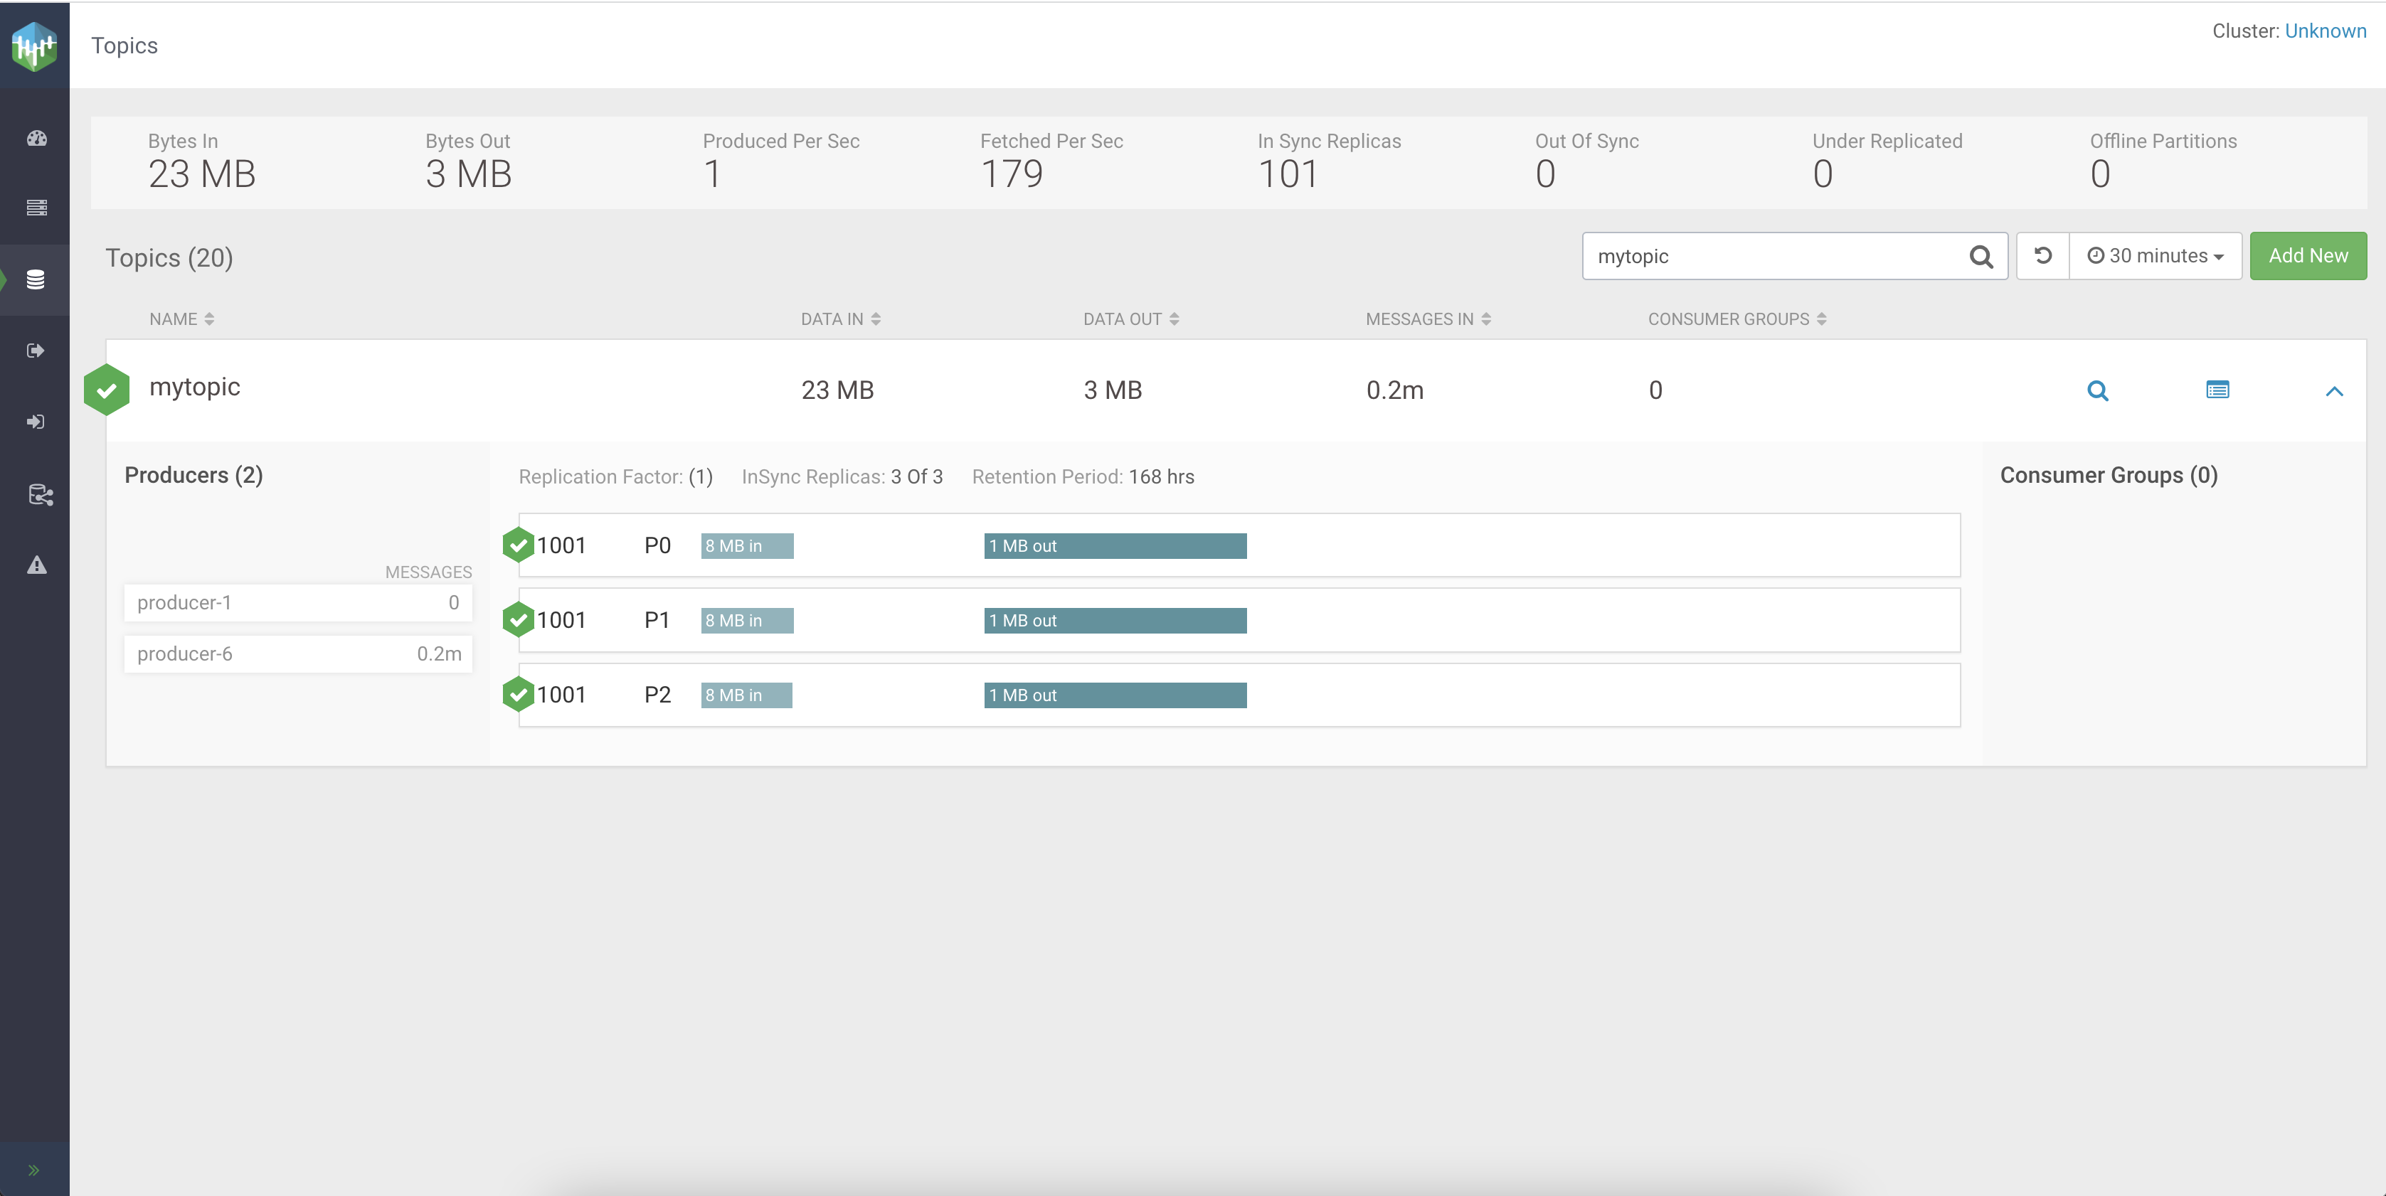Click the P0 1 MB out bar
This screenshot has height=1196, width=2386.
coord(1114,546)
